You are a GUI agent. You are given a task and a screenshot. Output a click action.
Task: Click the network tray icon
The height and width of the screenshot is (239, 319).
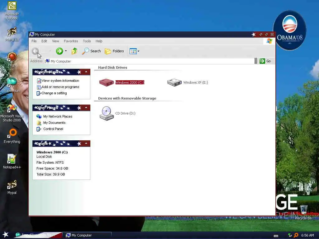tap(290, 235)
